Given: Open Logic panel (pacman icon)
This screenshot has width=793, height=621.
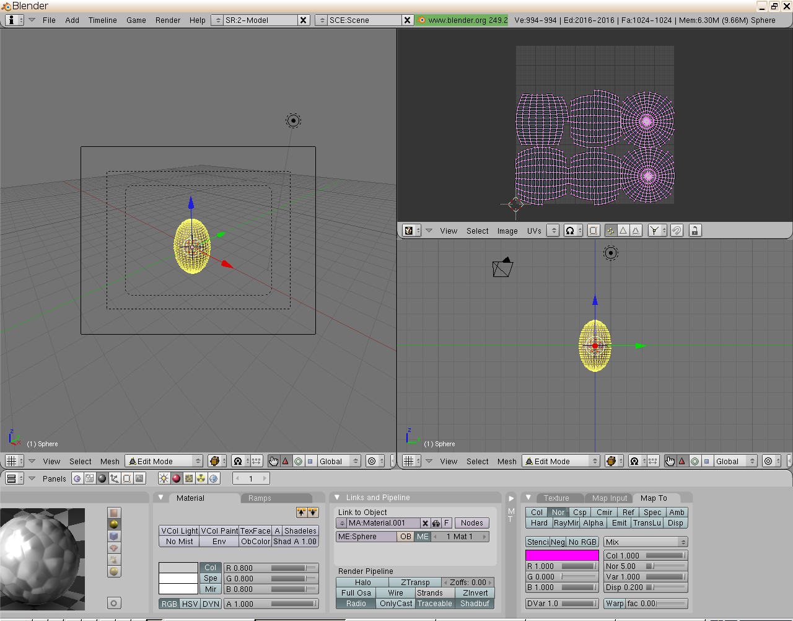Looking at the screenshot, I should (78, 478).
